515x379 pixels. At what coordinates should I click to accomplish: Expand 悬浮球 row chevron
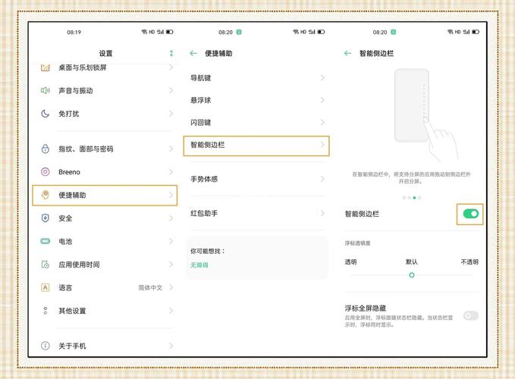click(x=322, y=100)
